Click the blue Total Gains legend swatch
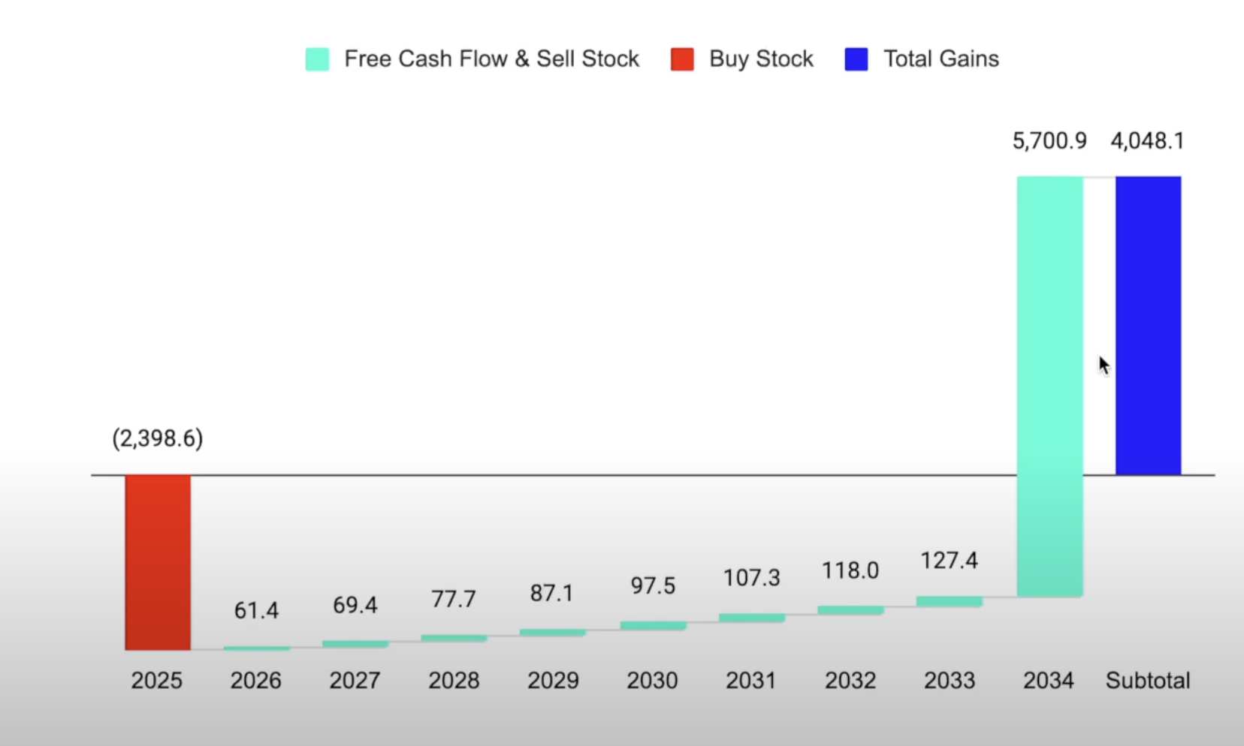The height and width of the screenshot is (746, 1244). (x=856, y=59)
